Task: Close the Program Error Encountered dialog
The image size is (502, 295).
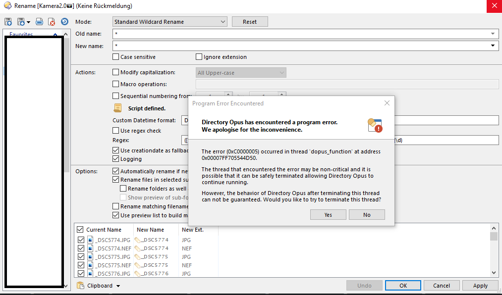Action: click(x=387, y=103)
